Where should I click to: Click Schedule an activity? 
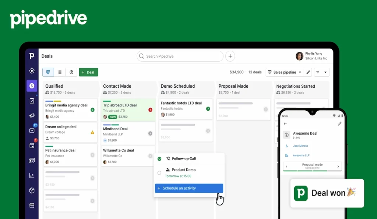pos(189,188)
